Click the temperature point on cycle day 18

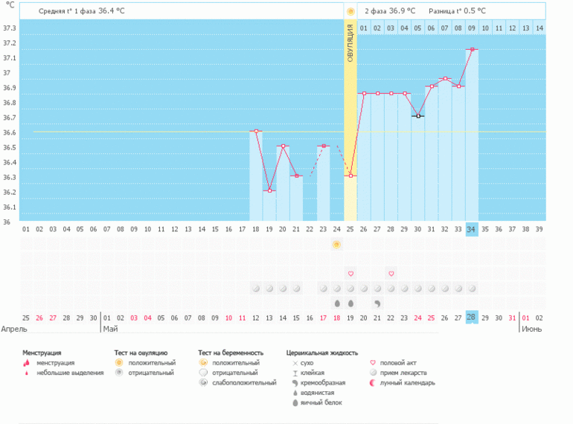[x=256, y=131]
